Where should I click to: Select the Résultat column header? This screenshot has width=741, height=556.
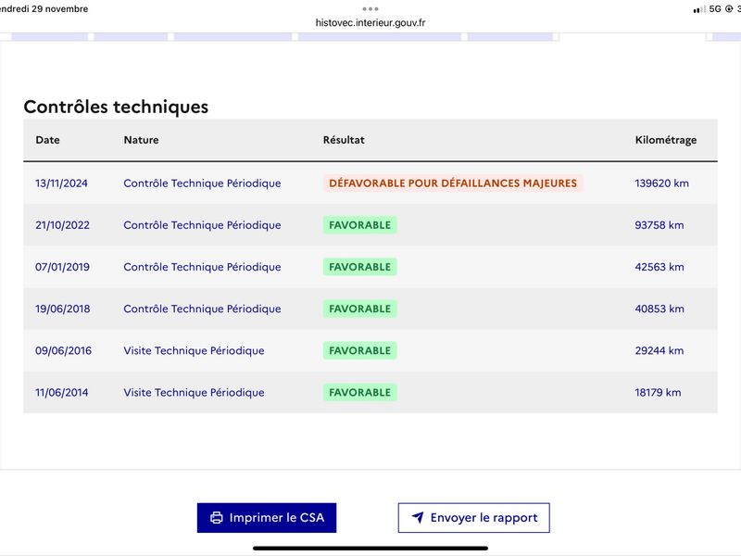[x=344, y=140]
